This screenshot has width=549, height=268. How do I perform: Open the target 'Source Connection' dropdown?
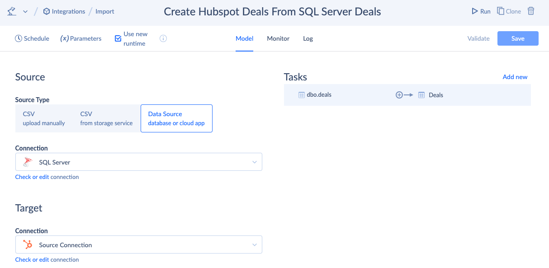[x=139, y=245]
